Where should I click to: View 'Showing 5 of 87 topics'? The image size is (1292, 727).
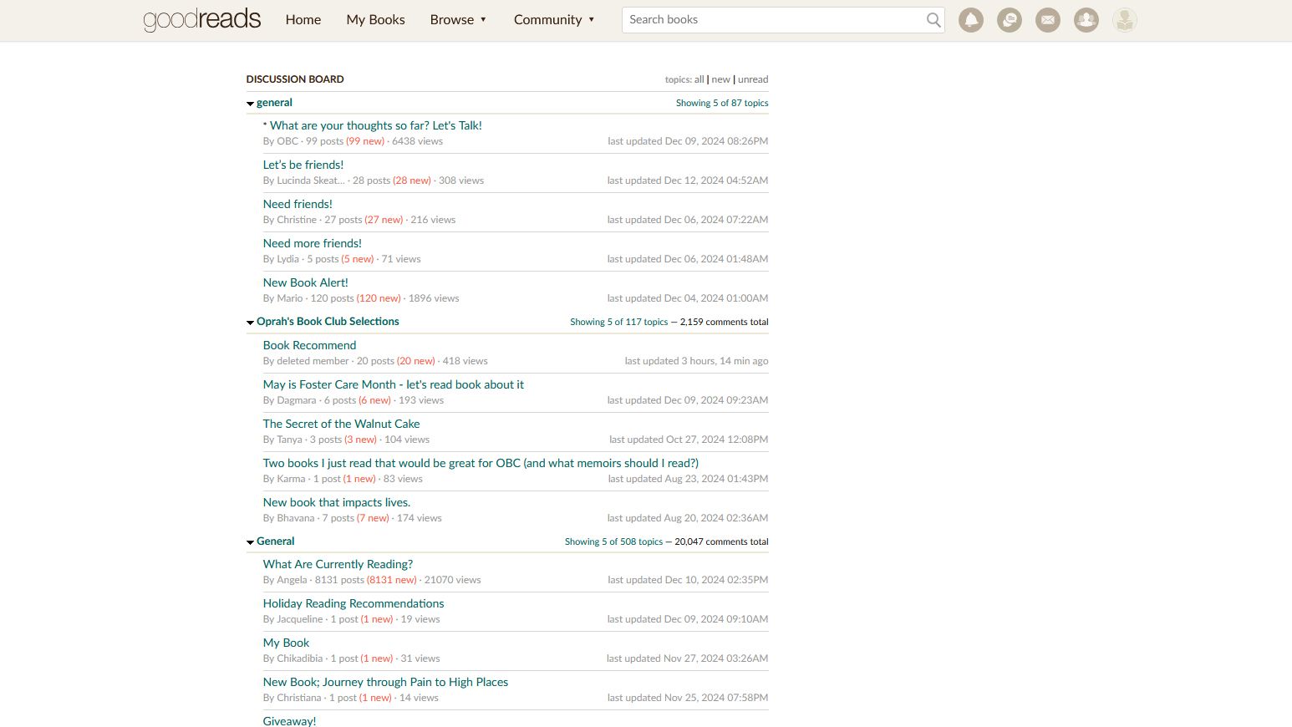point(722,103)
